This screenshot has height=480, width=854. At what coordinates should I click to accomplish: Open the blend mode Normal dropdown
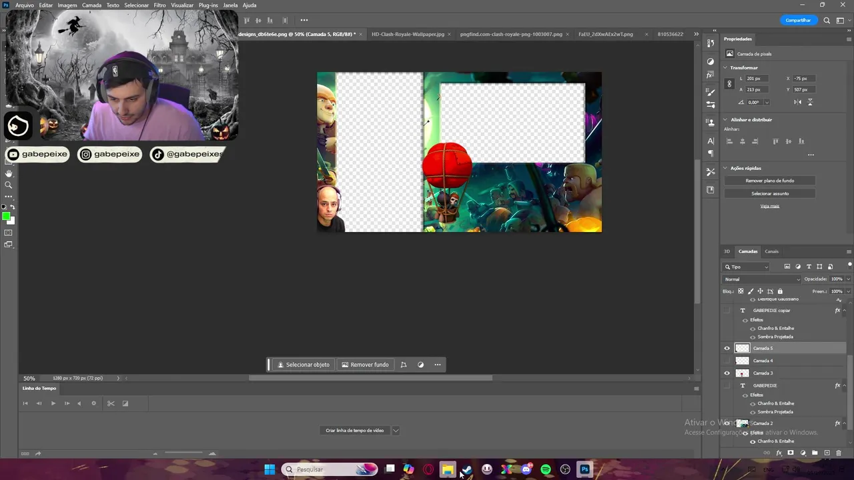[x=762, y=279]
